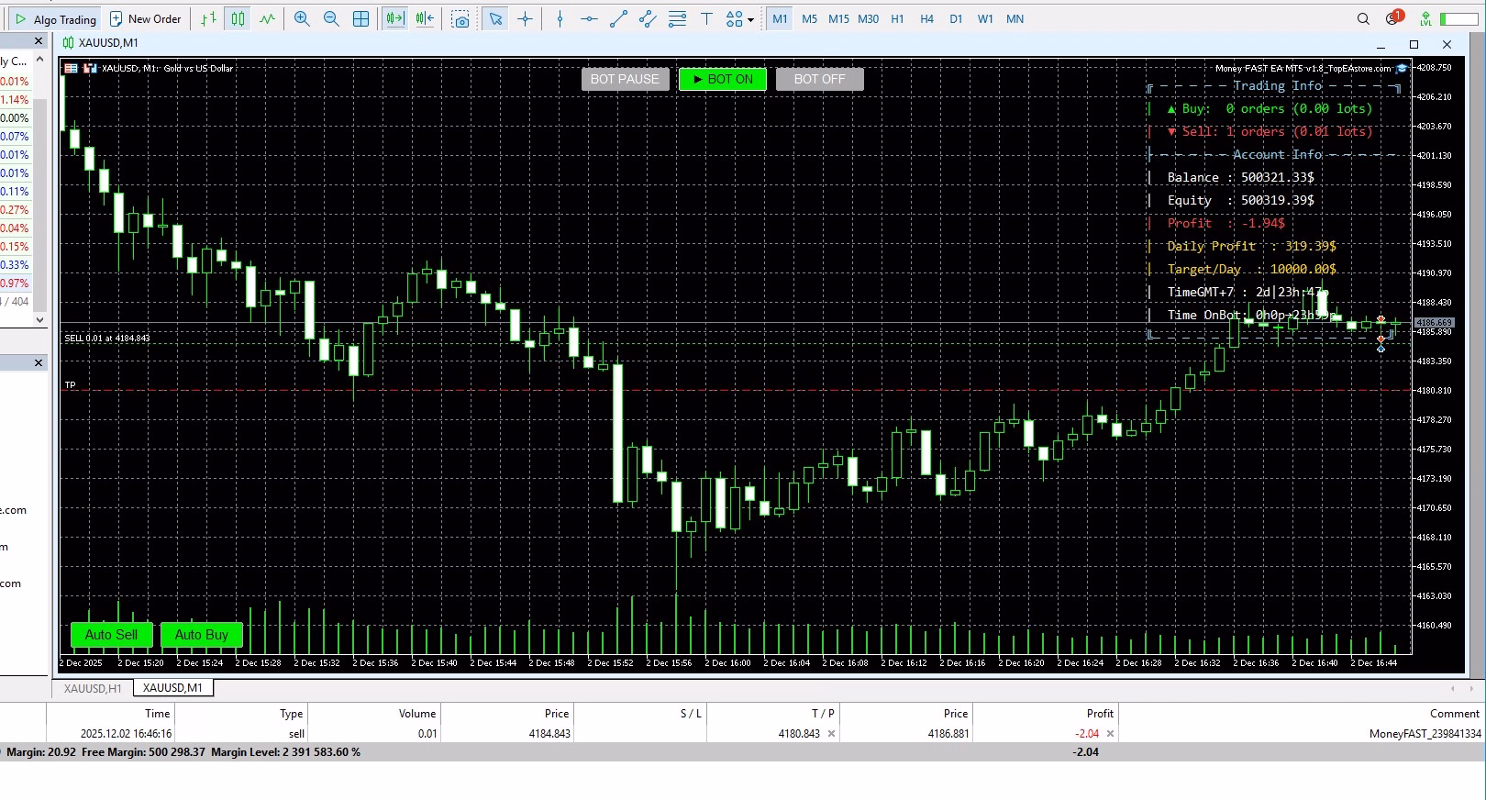Screen dimensions: 1486x800
Task: Switch to the XAUUSD,H1 chart tab
Action: (x=93, y=688)
